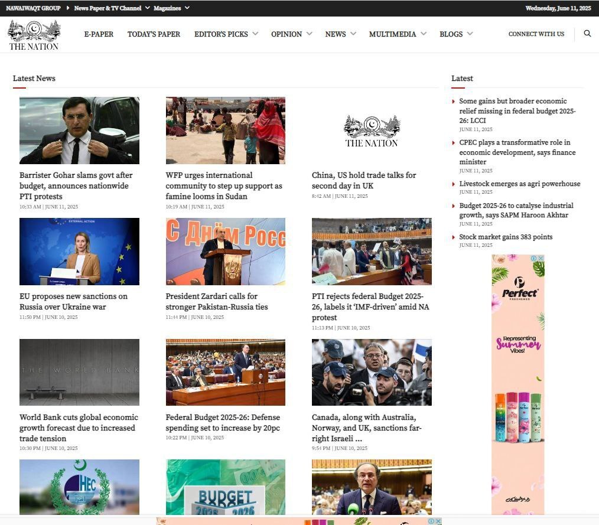Close the bottom banner ad with X
This screenshot has width=599, height=525.
click(438, 521)
